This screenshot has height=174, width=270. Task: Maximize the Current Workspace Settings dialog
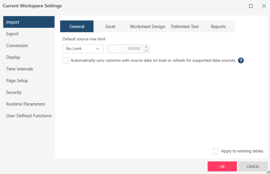251,6
